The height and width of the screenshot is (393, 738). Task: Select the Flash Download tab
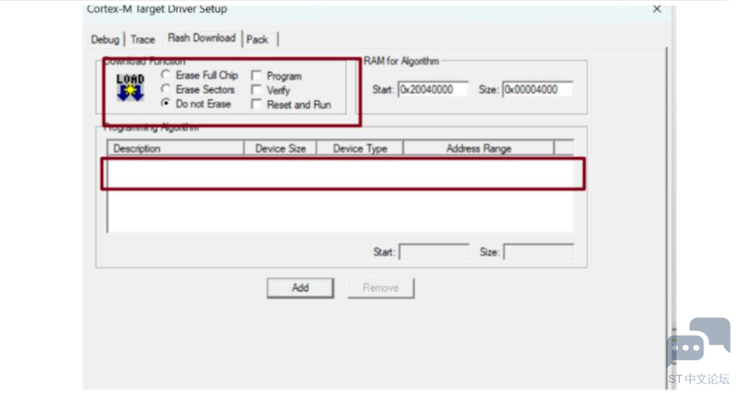pos(202,38)
